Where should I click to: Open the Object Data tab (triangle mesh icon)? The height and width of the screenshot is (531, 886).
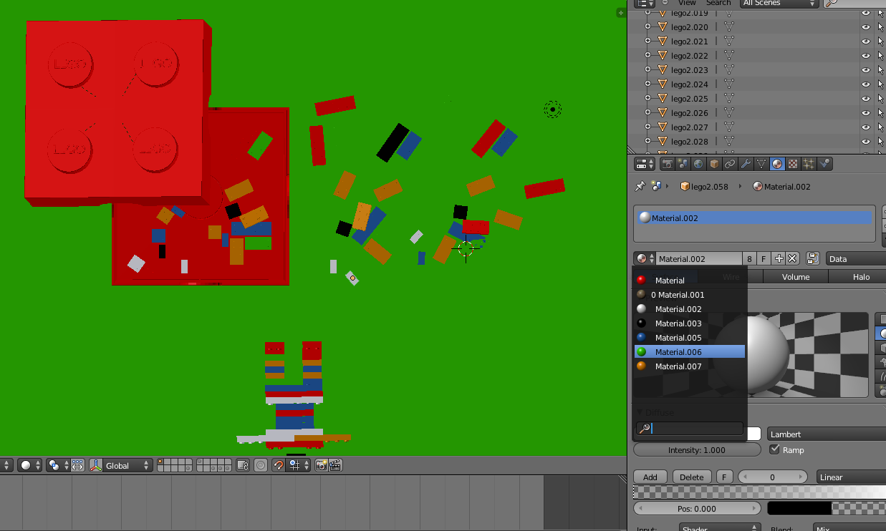point(761,164)
